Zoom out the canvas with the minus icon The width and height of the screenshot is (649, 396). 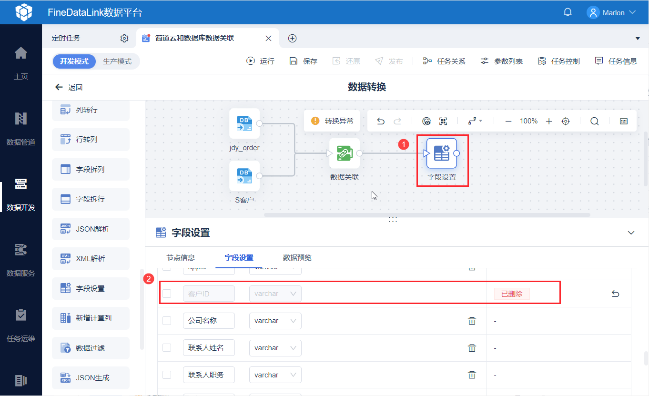click(x=508, y=121)
